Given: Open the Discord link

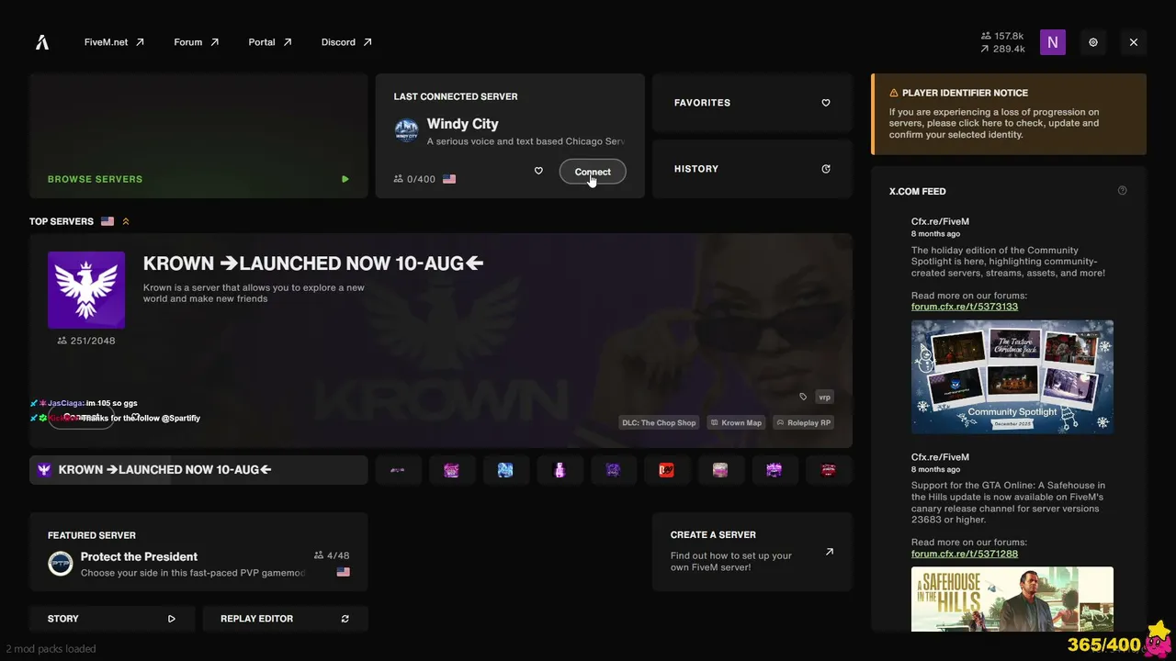Looking at the screenshot, I should point(346,42).
